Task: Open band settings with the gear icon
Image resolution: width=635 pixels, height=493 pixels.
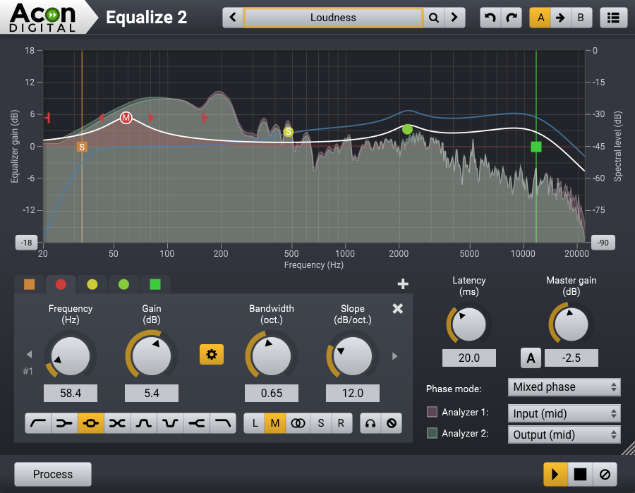Action: coord(212,355)
